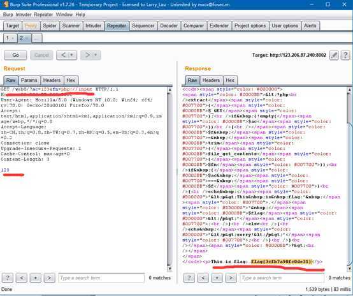The image size is (353, 296).
Task: Select the Request Params tab
Action: click(x=29, y=80)
